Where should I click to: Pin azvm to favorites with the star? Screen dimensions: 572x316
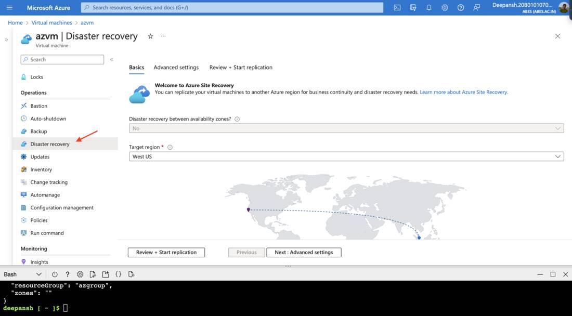[x=150, y=36]
